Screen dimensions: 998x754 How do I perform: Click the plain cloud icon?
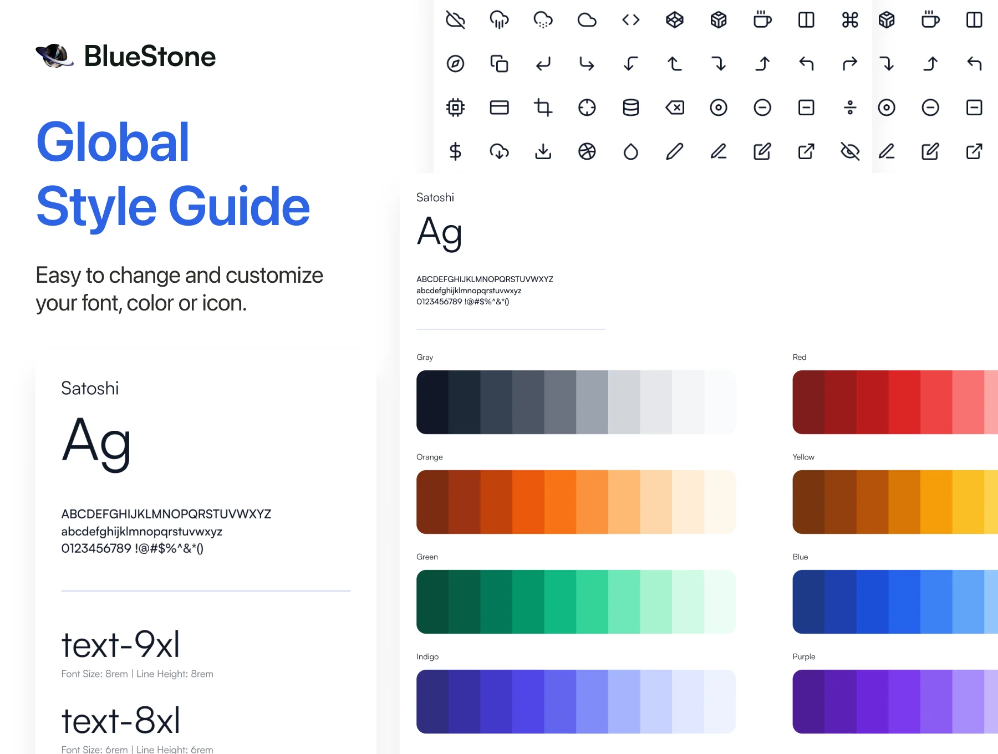pyautogui.click(x=587, y=20)
